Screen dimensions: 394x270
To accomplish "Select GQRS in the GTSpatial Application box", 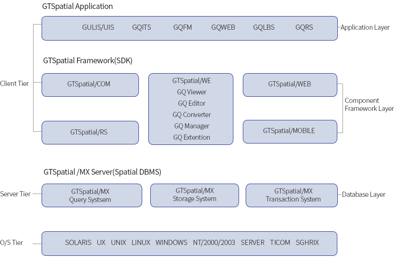I will click(304, 28).
